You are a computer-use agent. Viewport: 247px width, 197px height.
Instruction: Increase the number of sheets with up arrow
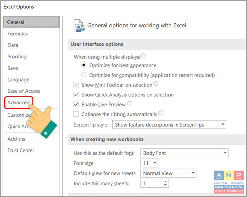[x=165, y=182]
